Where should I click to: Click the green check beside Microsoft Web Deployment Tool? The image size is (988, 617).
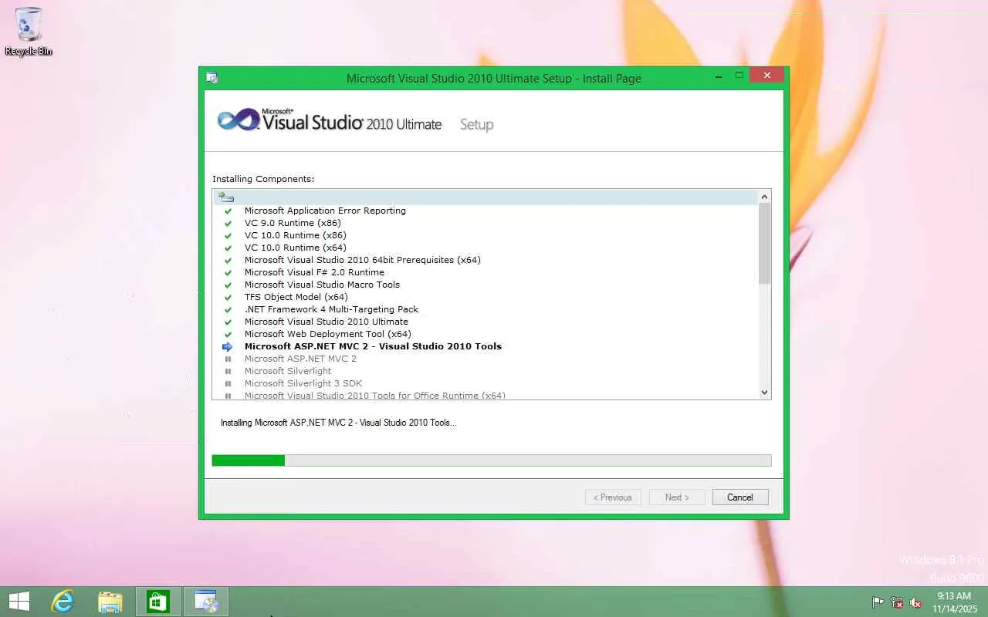point(228,334)
